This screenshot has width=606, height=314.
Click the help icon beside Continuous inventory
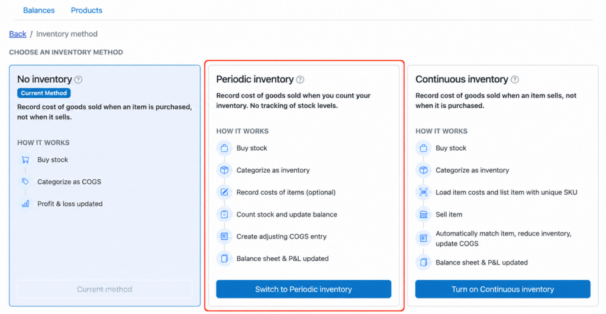(514, 80)
